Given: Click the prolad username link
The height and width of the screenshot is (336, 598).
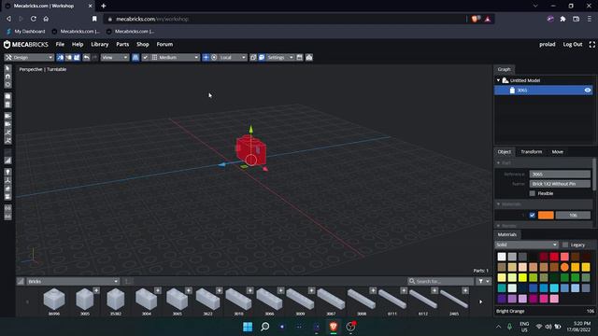Looking at the screenshot, I should coord(547,45).
